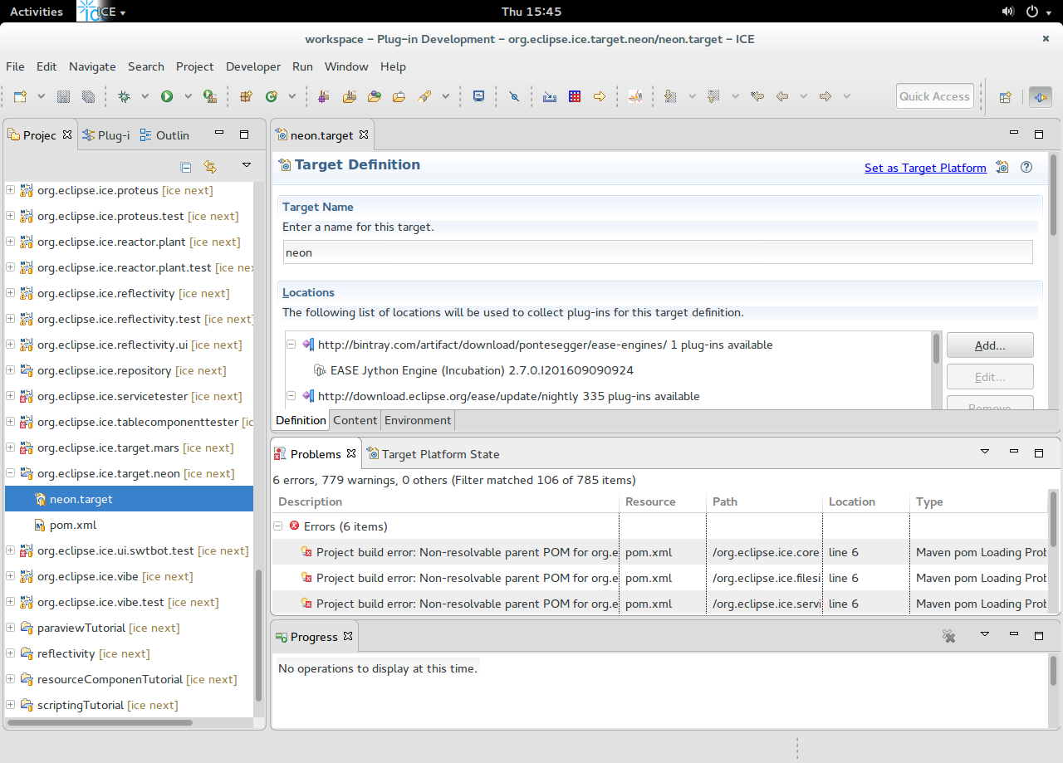Click the External Tools run icon
Image resolution: width=1063 pixels, height=763 pixels.
point(210,96)
